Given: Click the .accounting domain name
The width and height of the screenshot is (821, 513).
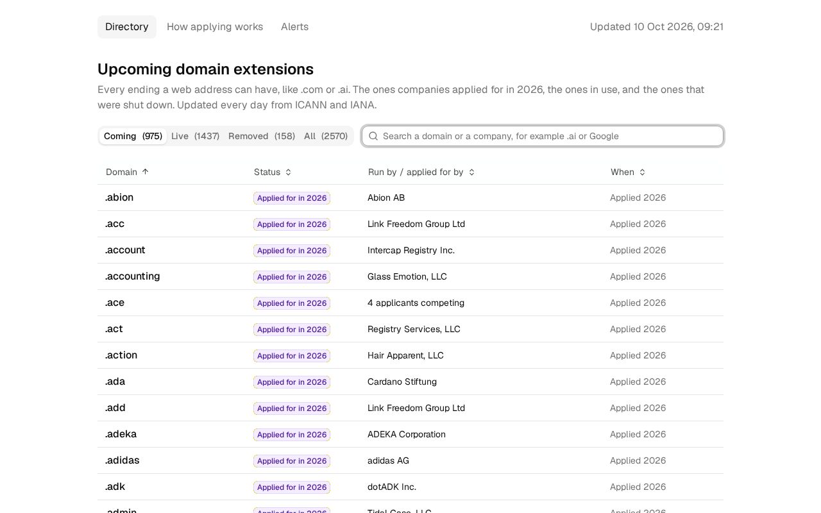Looking at the screenshot, I should pos(133,276).
